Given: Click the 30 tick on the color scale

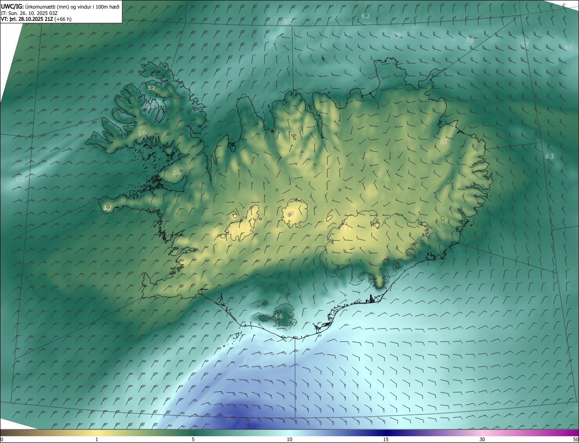Looking at the screenshot, I should [x=482, y=439].
